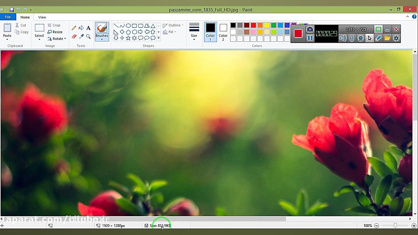Click the Resize button

tap(55, 32)
